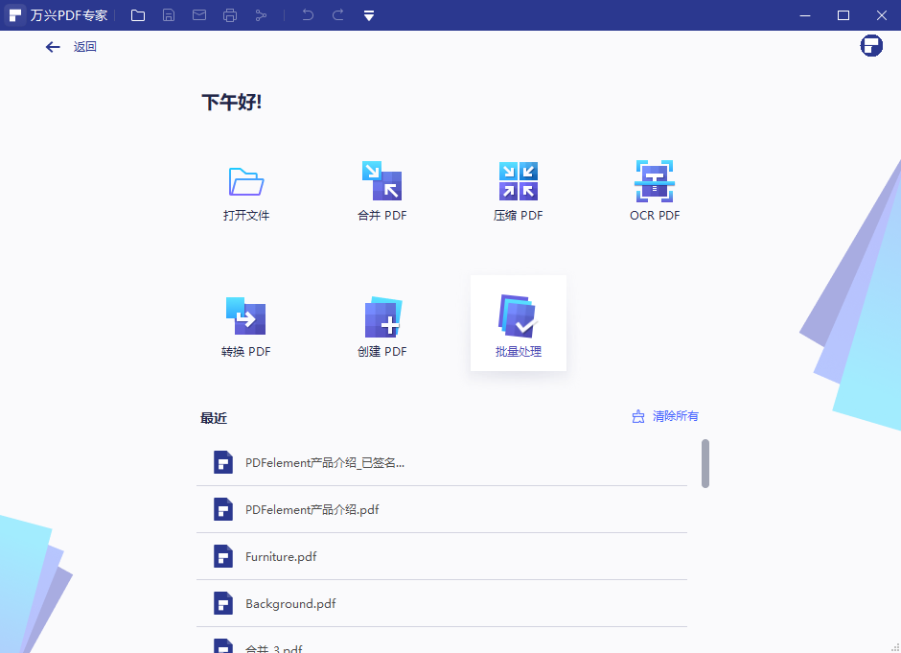Launch the Compress PDF (压缩 PDF) tool
The image size is (901, 653).
point(518,182)
